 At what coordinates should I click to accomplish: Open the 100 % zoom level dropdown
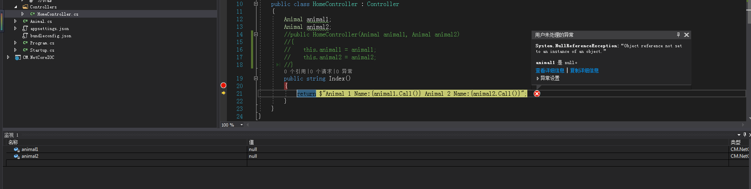[x=241, y=125]
